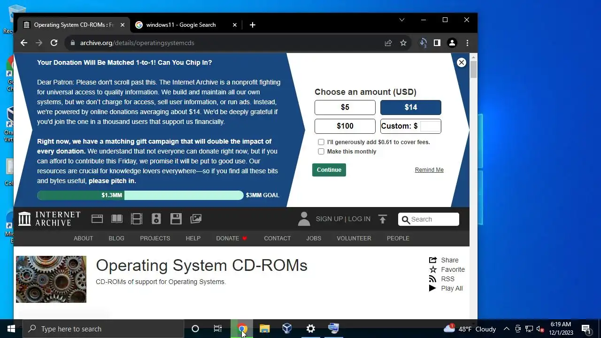Open the ABOUT menu item

tap(84, 238)
